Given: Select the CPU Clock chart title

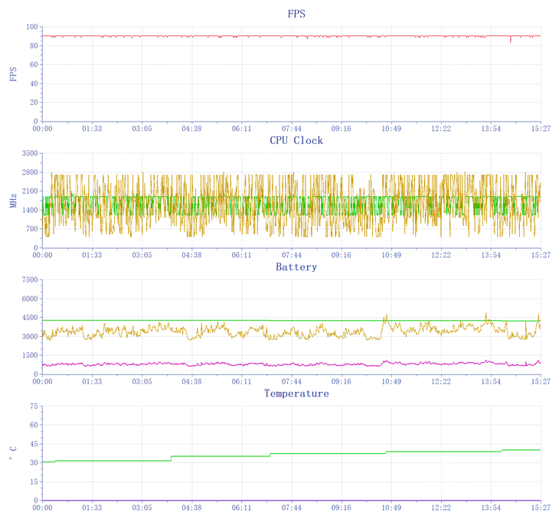Looking at the screenshot, I should tap(296, 141).
